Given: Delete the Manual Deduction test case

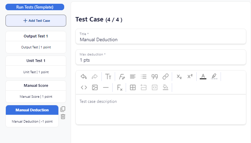Looking at the screenshot, I should click(x=63, y=117).
